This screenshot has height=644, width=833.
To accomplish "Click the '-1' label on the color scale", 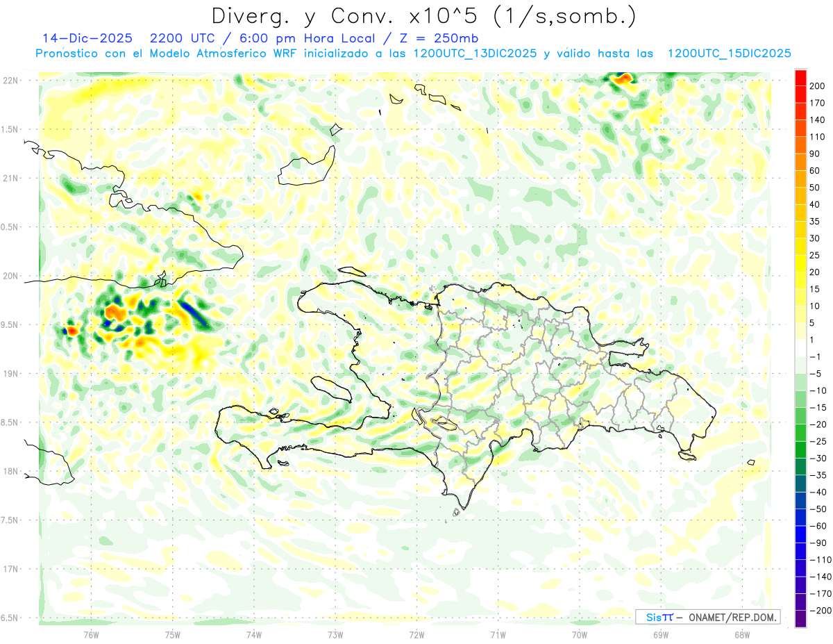I will tap(816, 356).
